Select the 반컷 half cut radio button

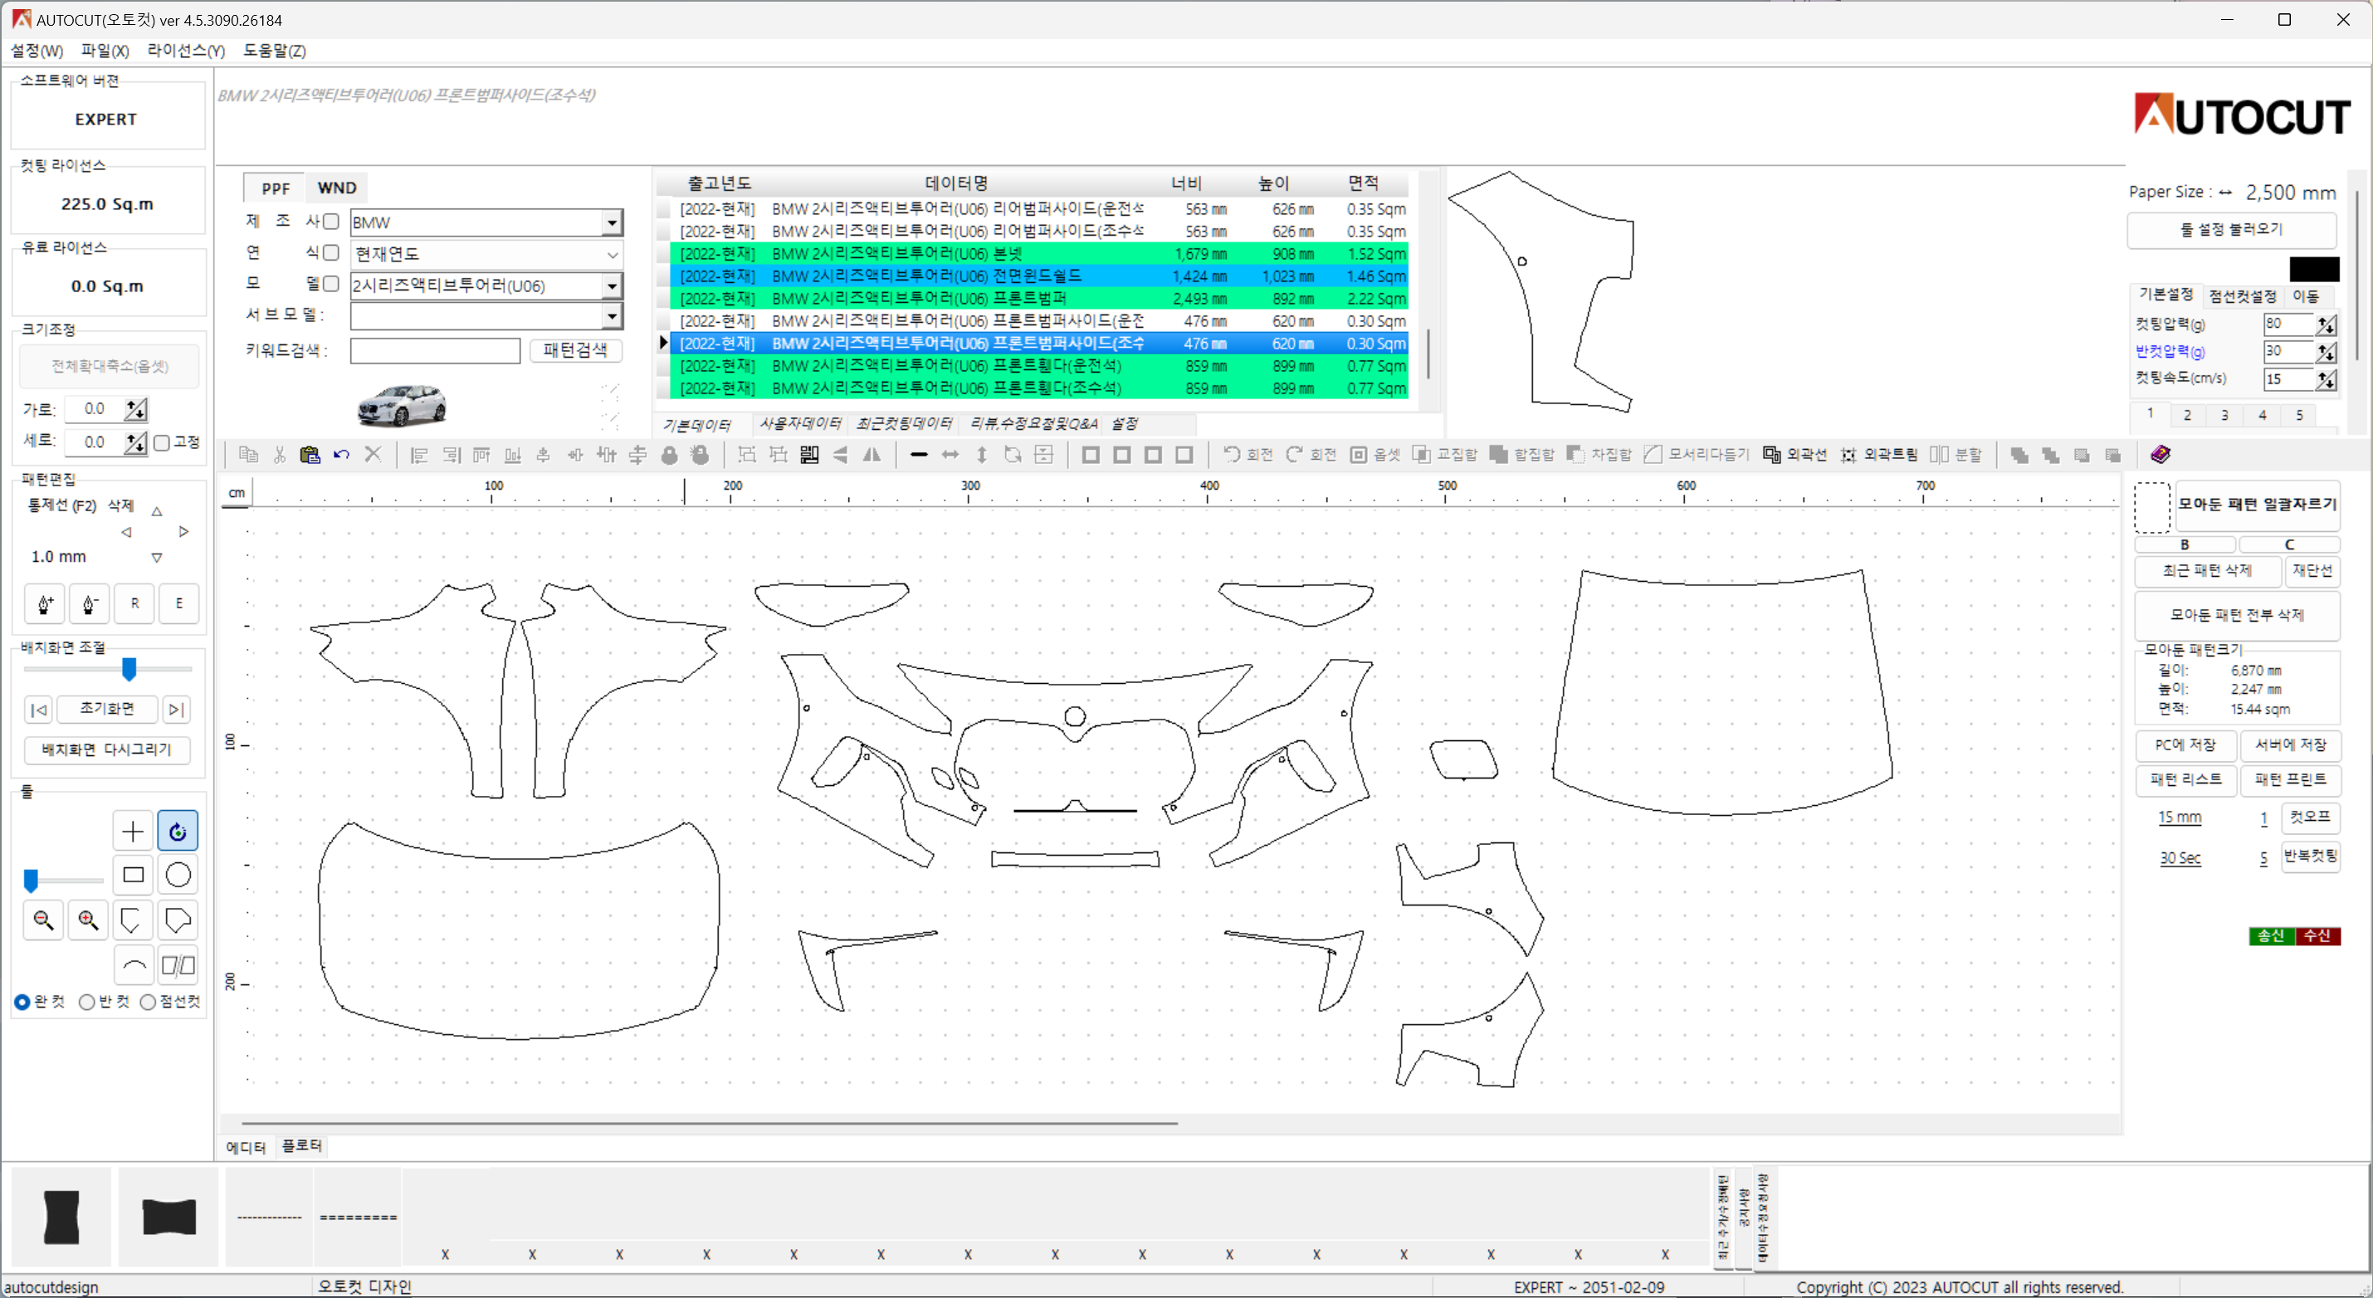(x=86, y=1003)
